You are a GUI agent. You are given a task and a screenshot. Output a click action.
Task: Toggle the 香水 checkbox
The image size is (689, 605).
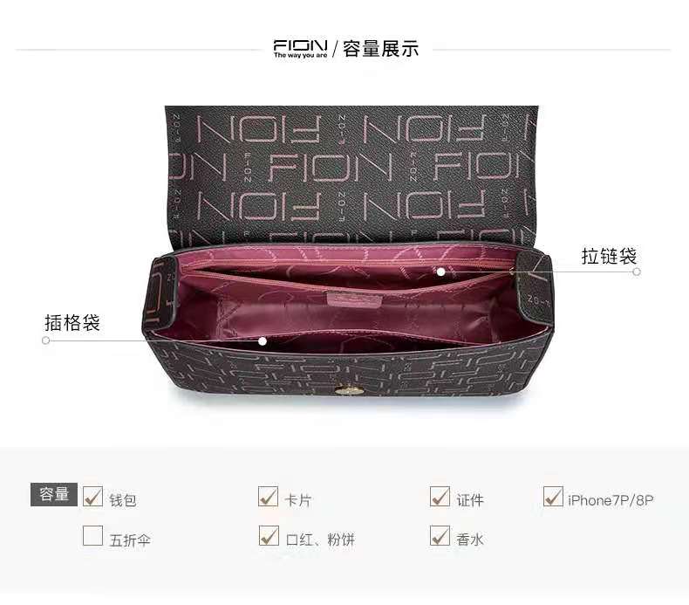[440, 535]
